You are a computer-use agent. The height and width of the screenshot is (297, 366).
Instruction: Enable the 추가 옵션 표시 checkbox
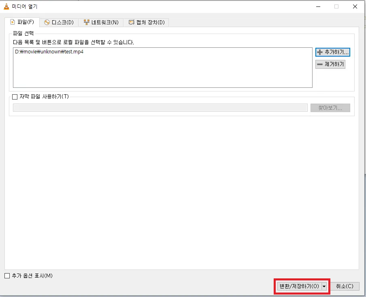[x=7, y=276]
